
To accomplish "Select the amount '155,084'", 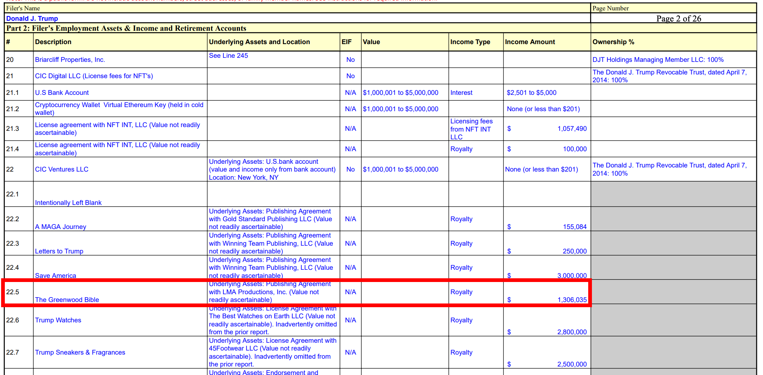I will 574,227.
